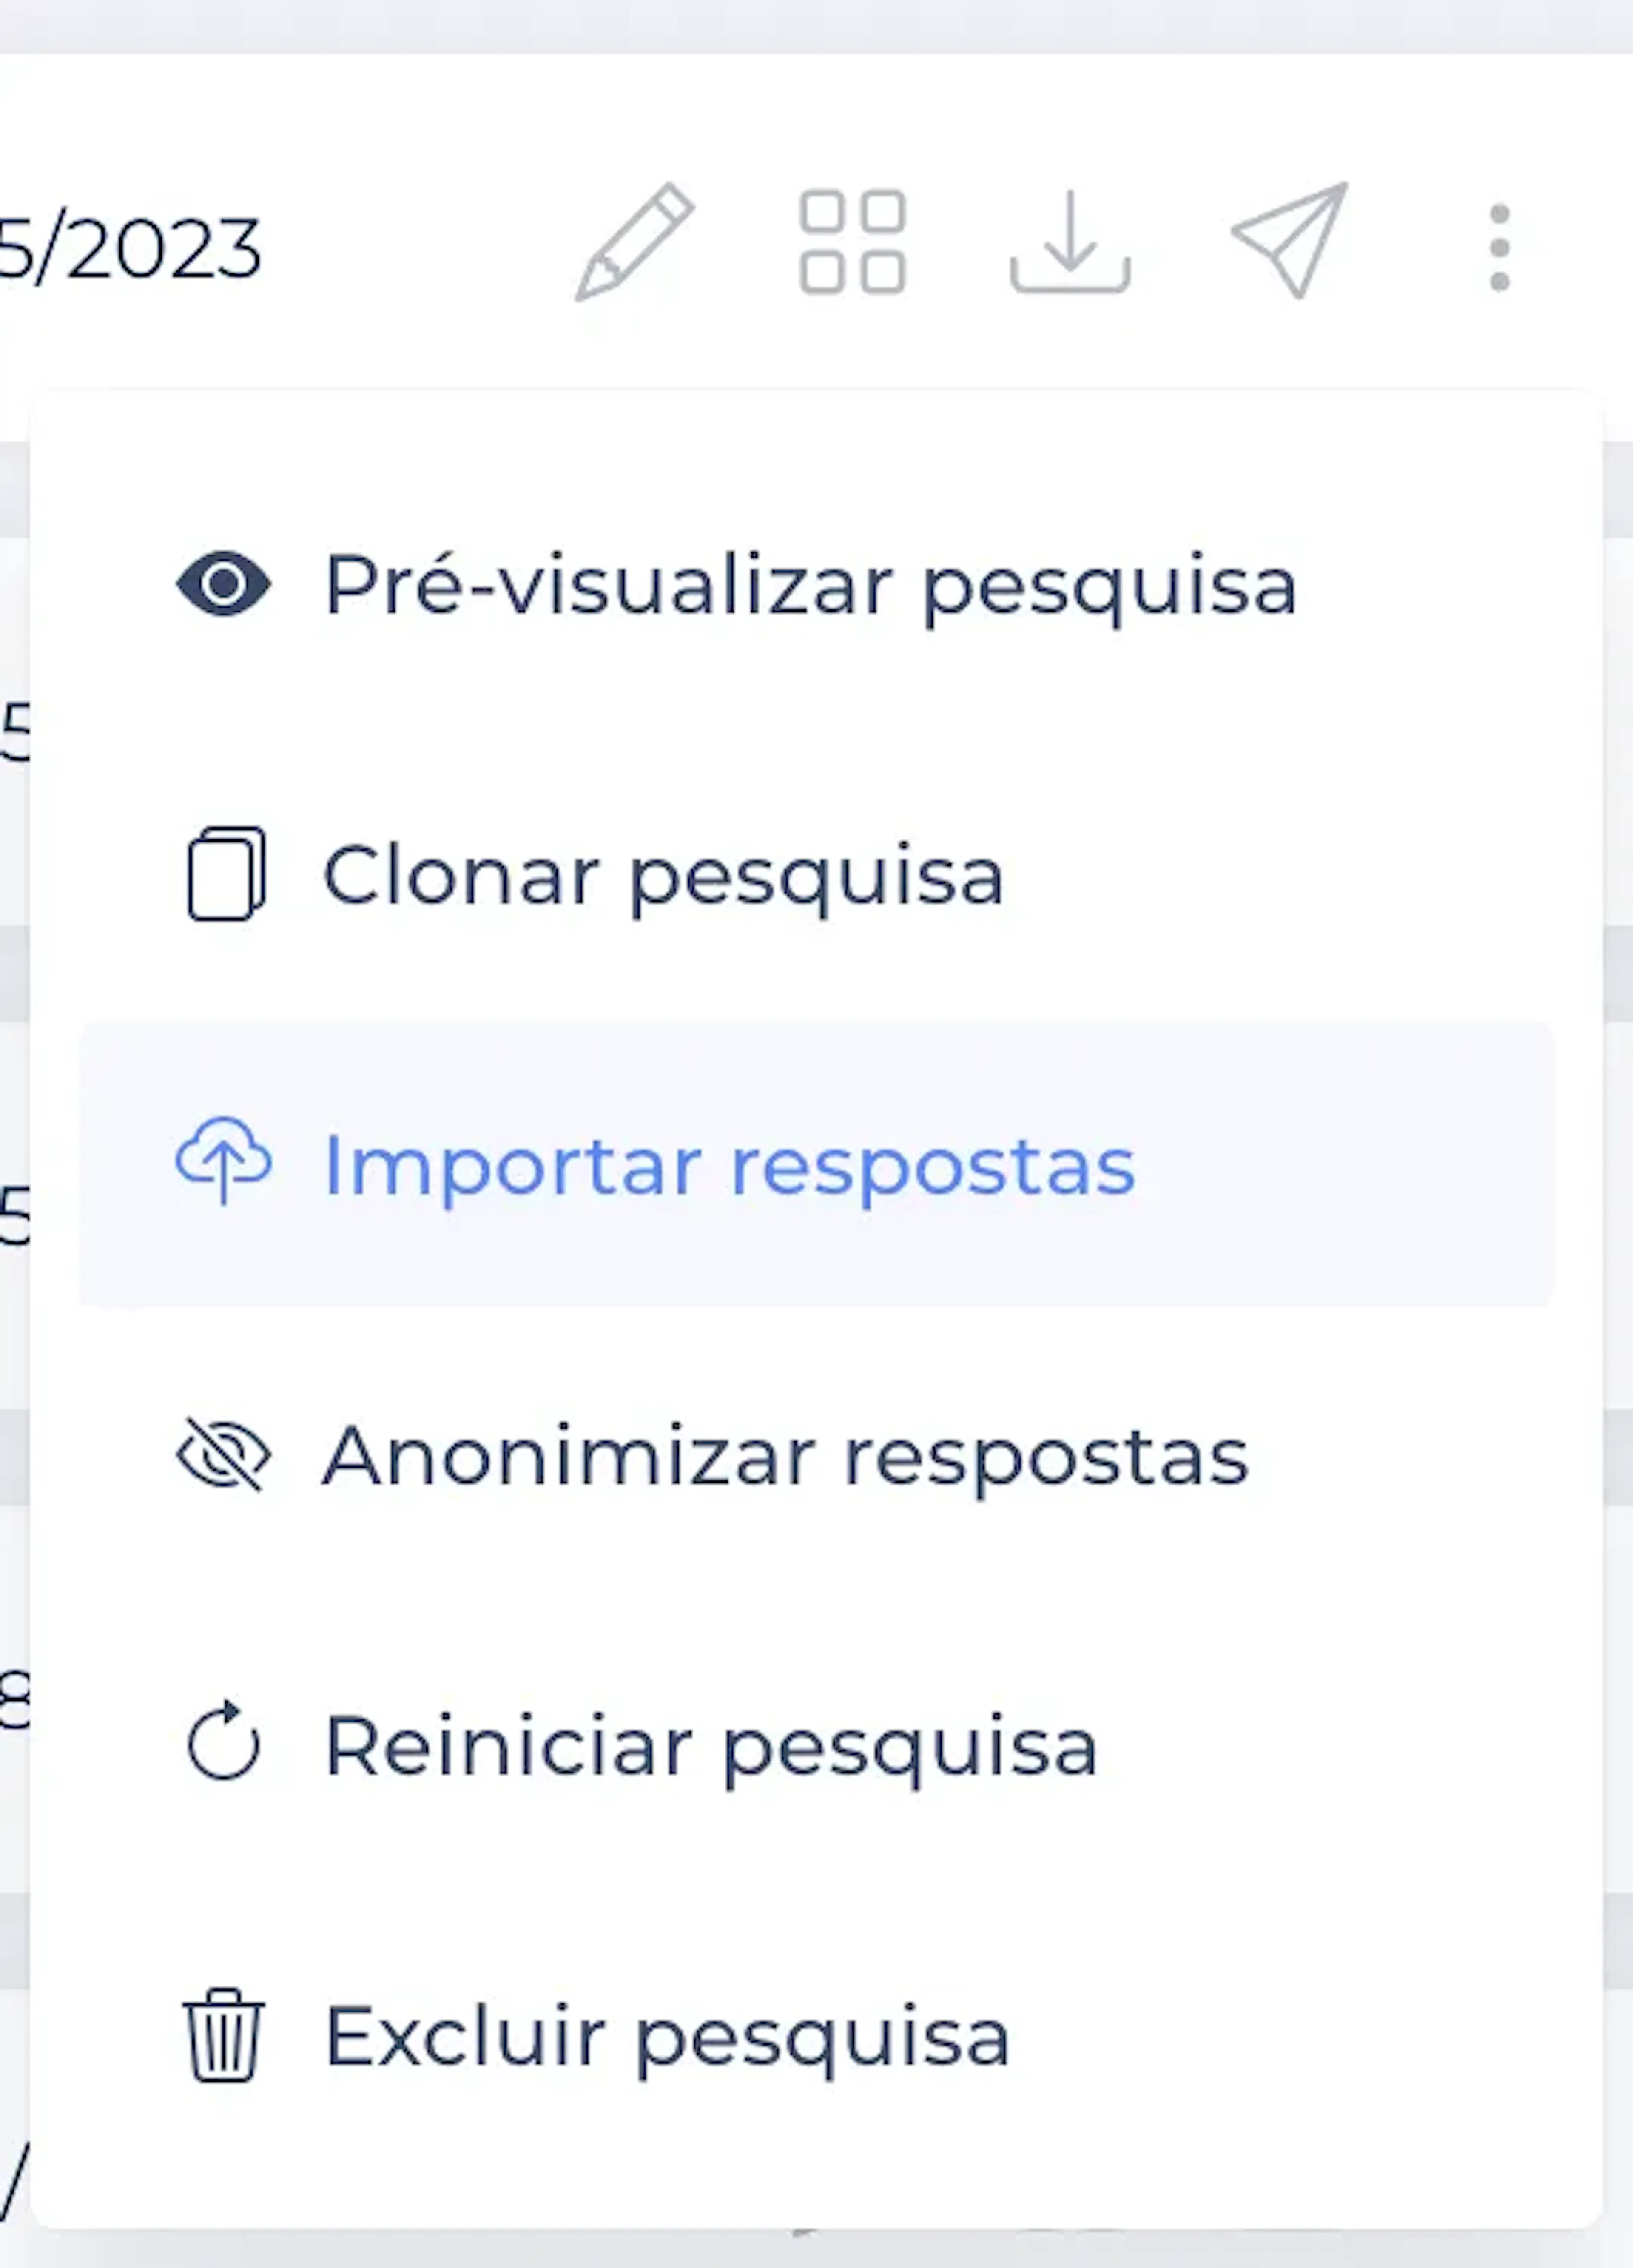
Task: Click the clone pages icon
Action: (x=226, y=874)
